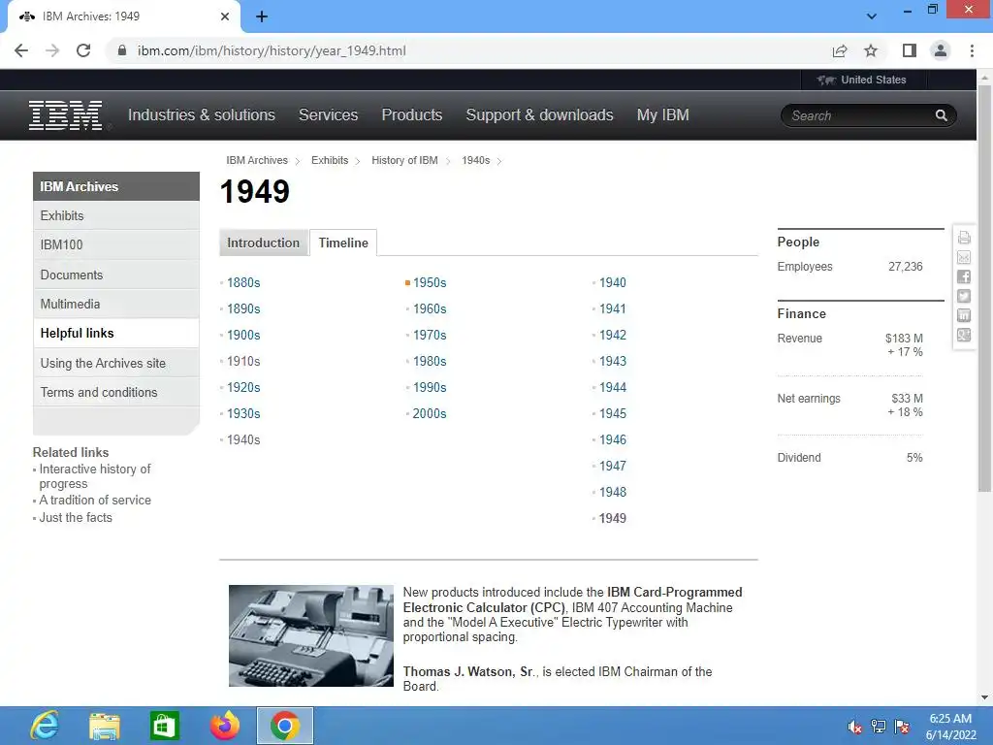Select the Timeline tab
The image size is (993, 745).
point(343,243)
